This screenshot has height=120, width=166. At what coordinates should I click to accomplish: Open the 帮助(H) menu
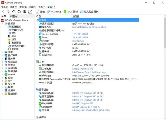(x=51, y=7)
